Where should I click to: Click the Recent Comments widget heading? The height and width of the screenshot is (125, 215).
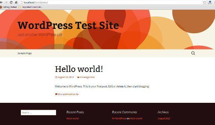click(x=124, y=112)
